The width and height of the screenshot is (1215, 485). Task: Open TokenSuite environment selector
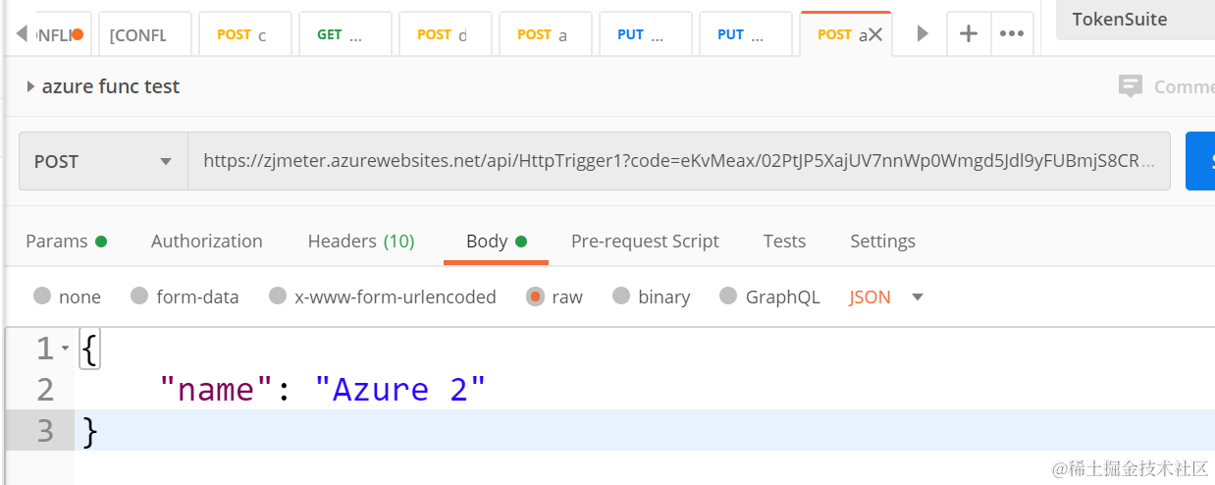click(1134, 20)
